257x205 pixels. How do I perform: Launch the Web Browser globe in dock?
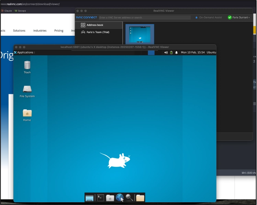tap(120, 197)
